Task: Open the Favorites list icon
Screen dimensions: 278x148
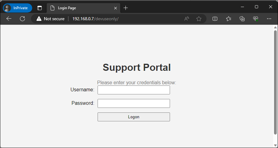Action: pos(229,19)
